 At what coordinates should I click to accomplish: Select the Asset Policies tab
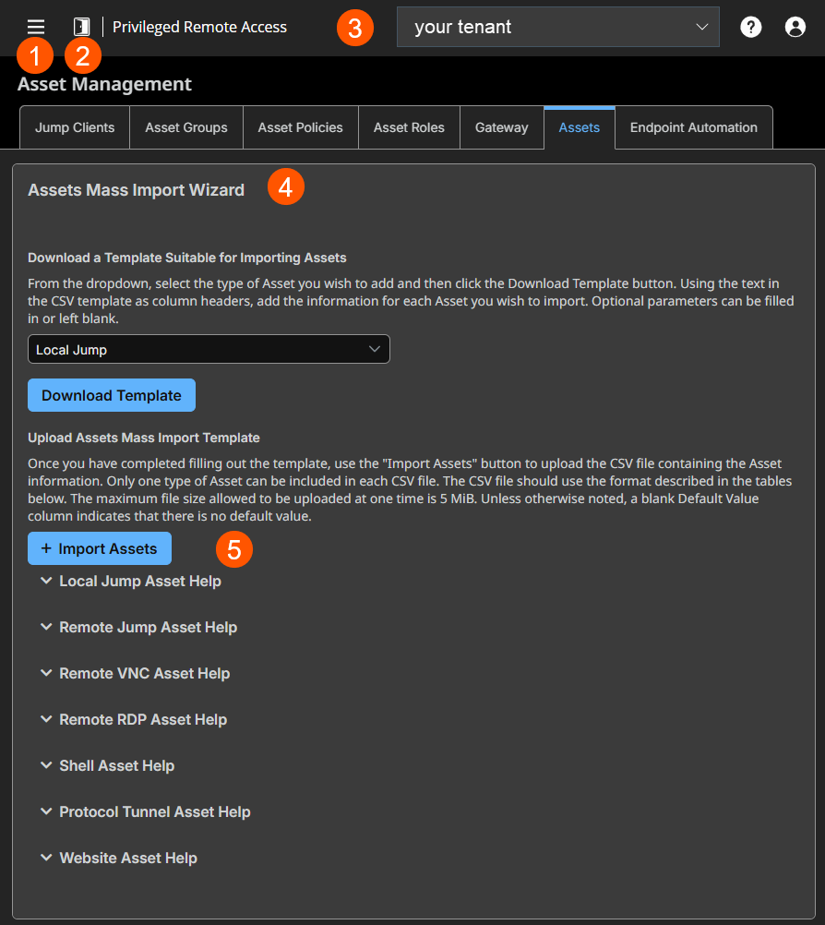pos(300,127)
